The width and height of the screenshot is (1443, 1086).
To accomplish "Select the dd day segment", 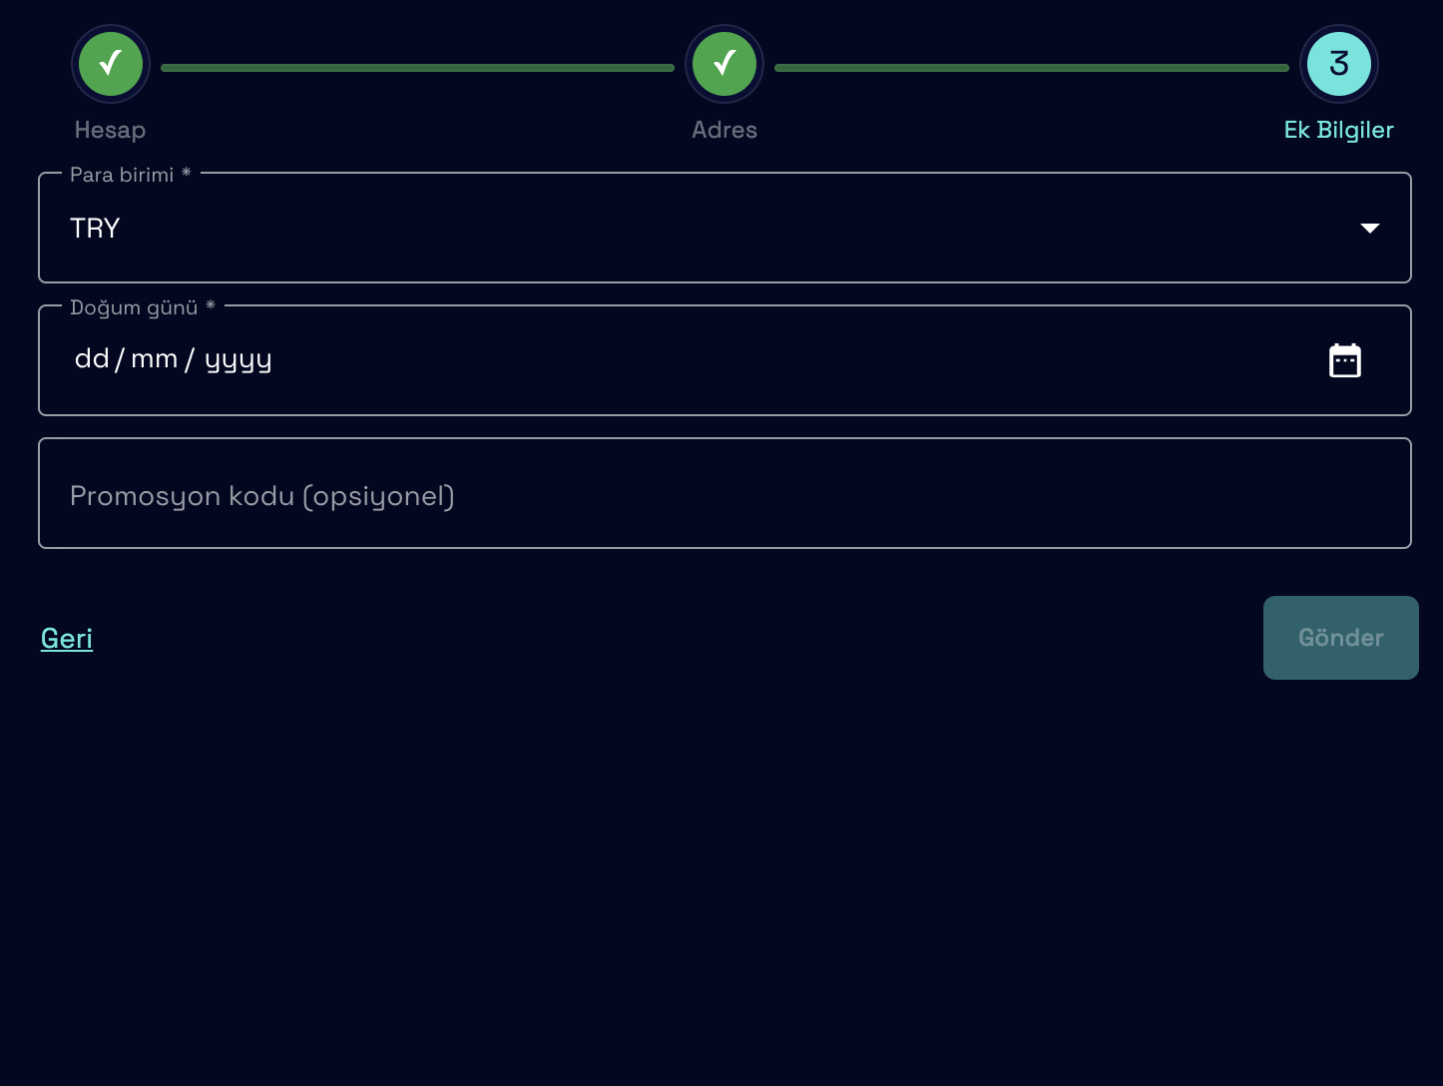I will 92,359.
